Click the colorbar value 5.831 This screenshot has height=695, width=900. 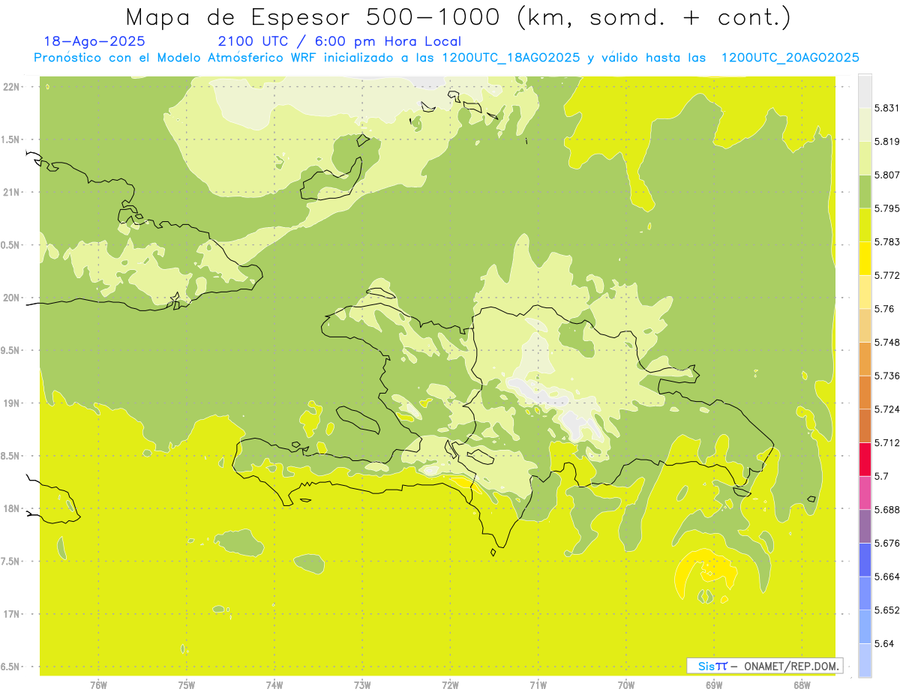coord(887,108)
